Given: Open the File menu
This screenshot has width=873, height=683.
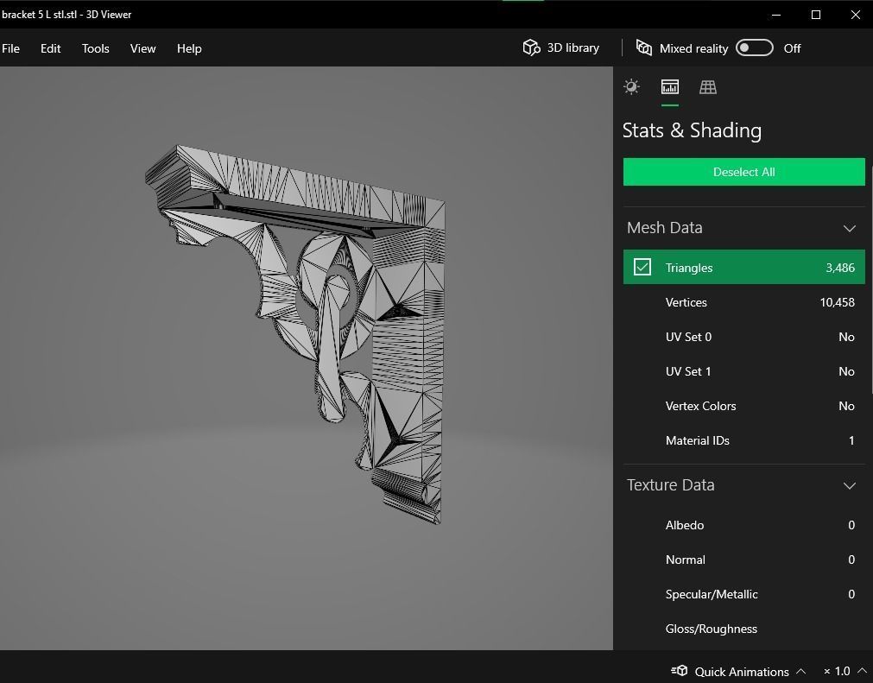Looking at the screenshot, I should [x=10, y=48].
